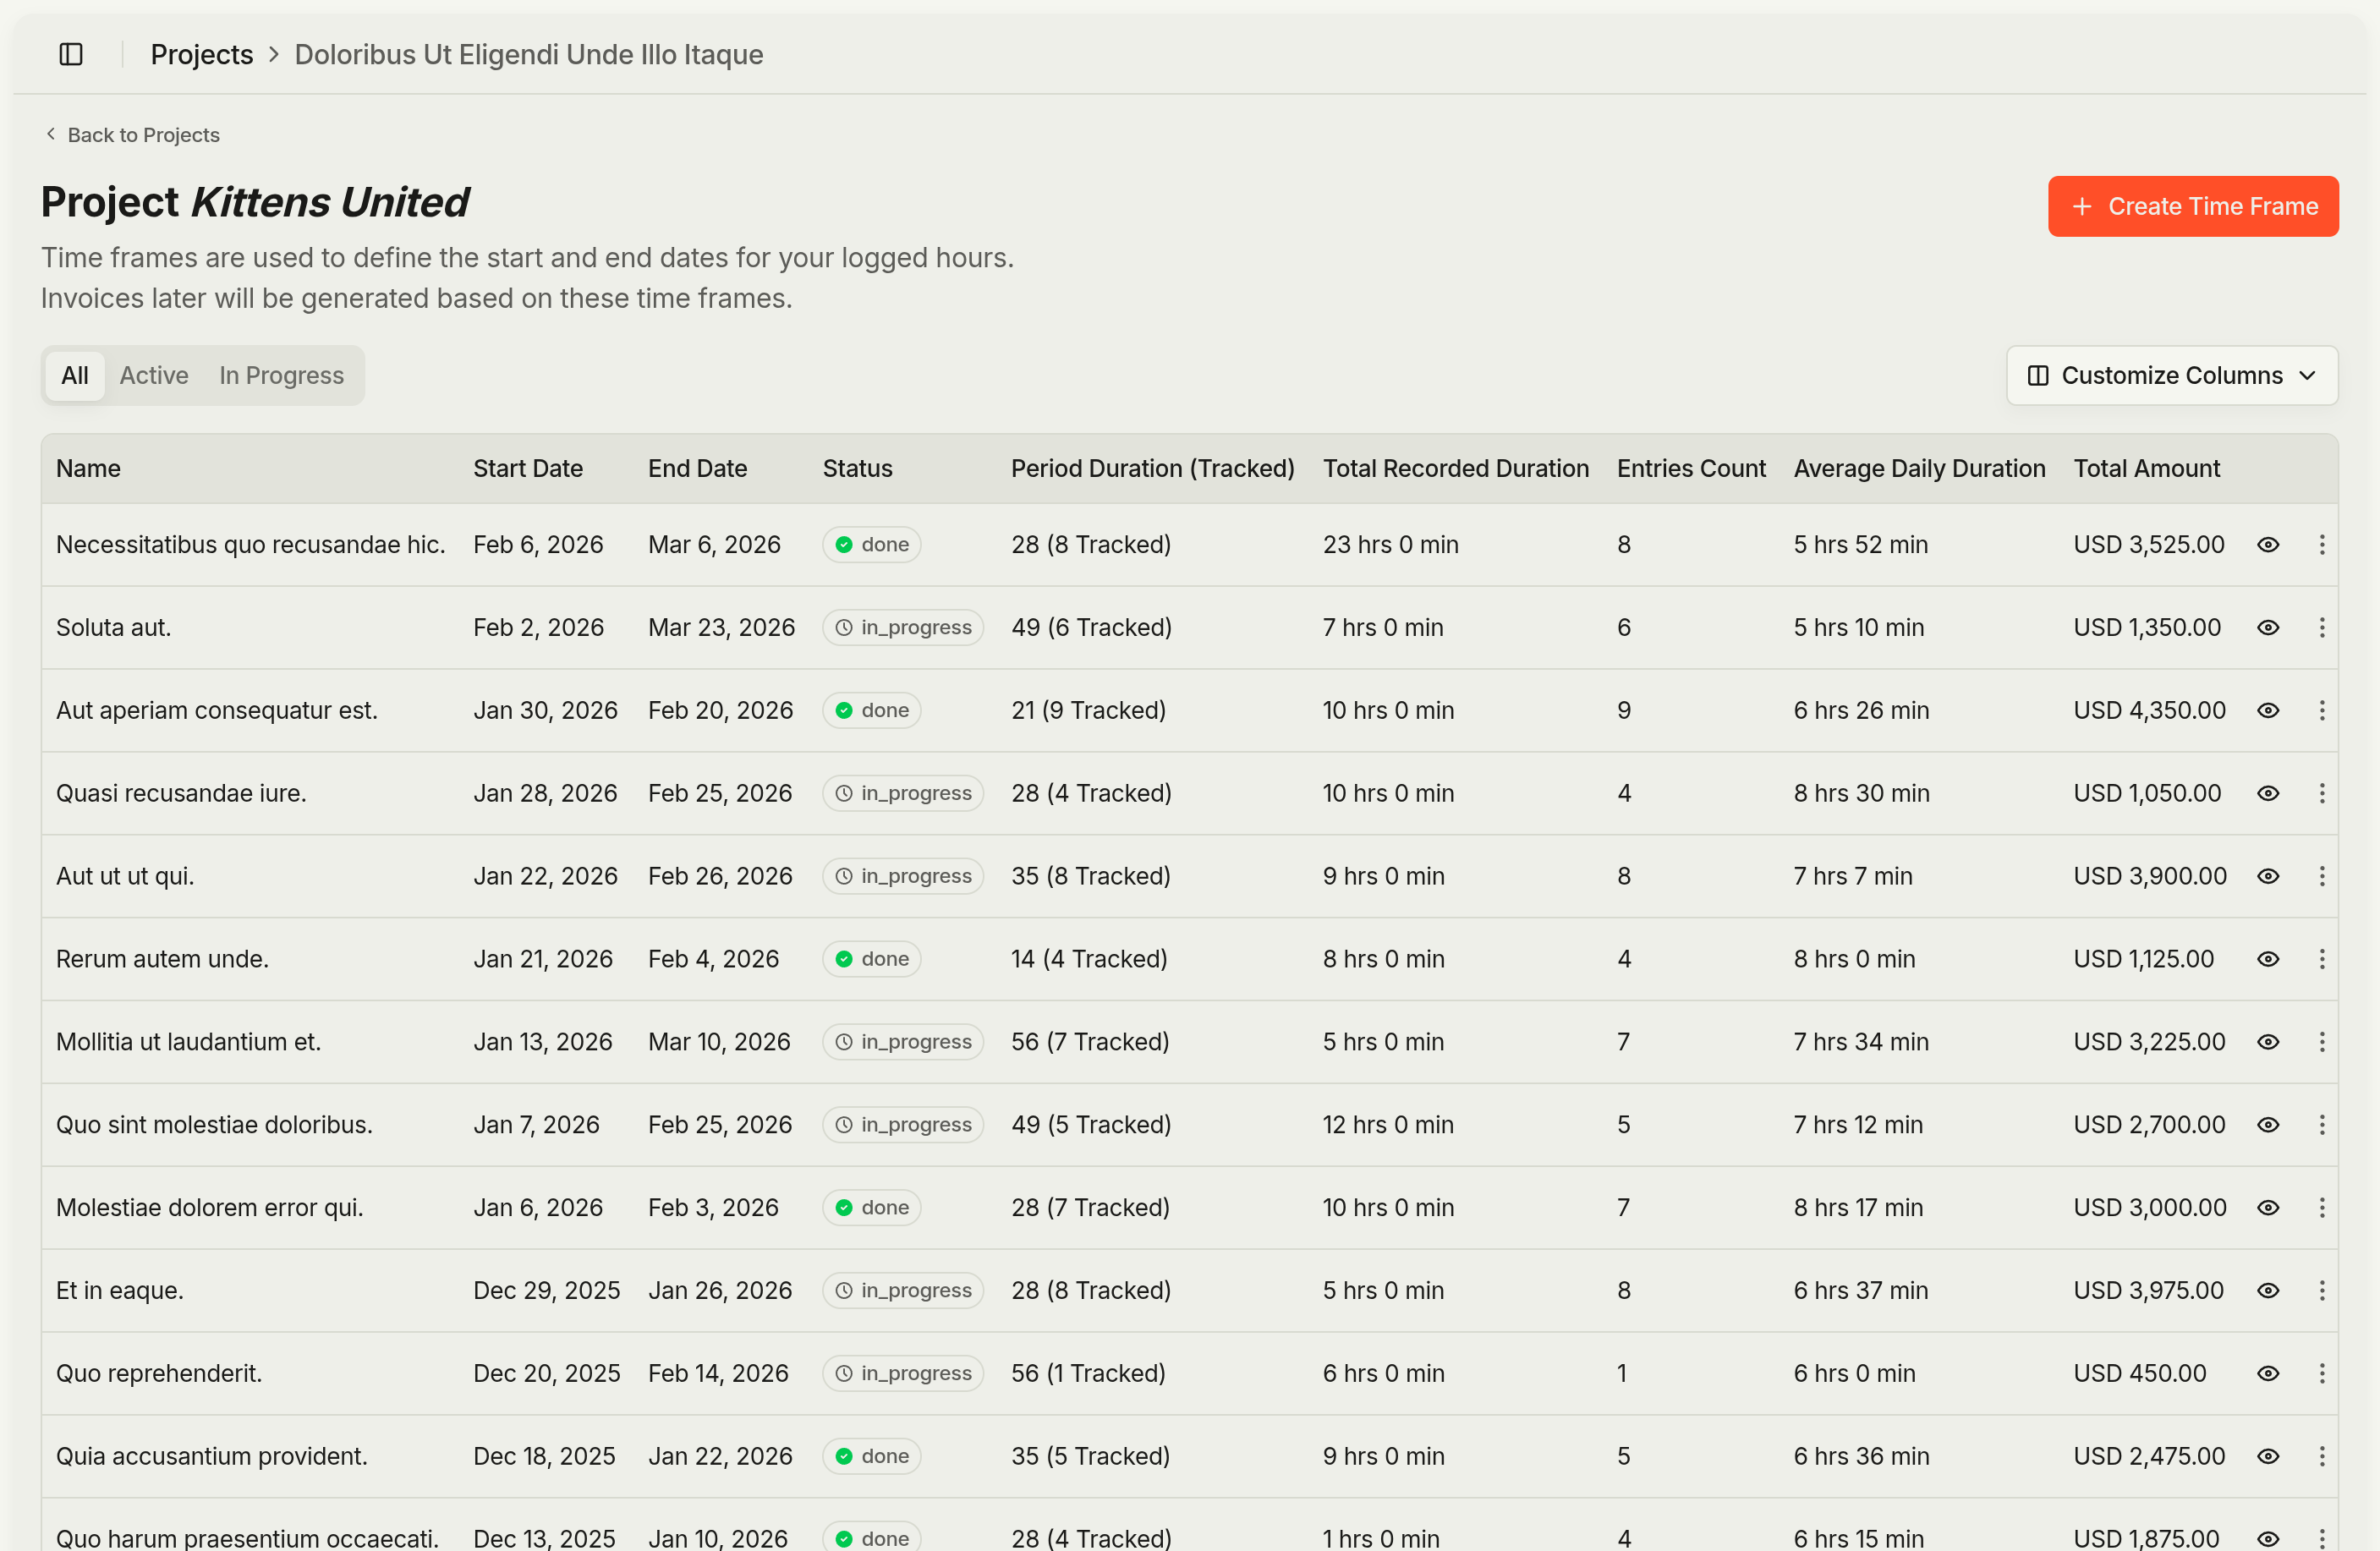This screenshot has width=2380, height=1551.
Task: Click the USD 450.00 amount cell
Action: pos(2140,1373)
